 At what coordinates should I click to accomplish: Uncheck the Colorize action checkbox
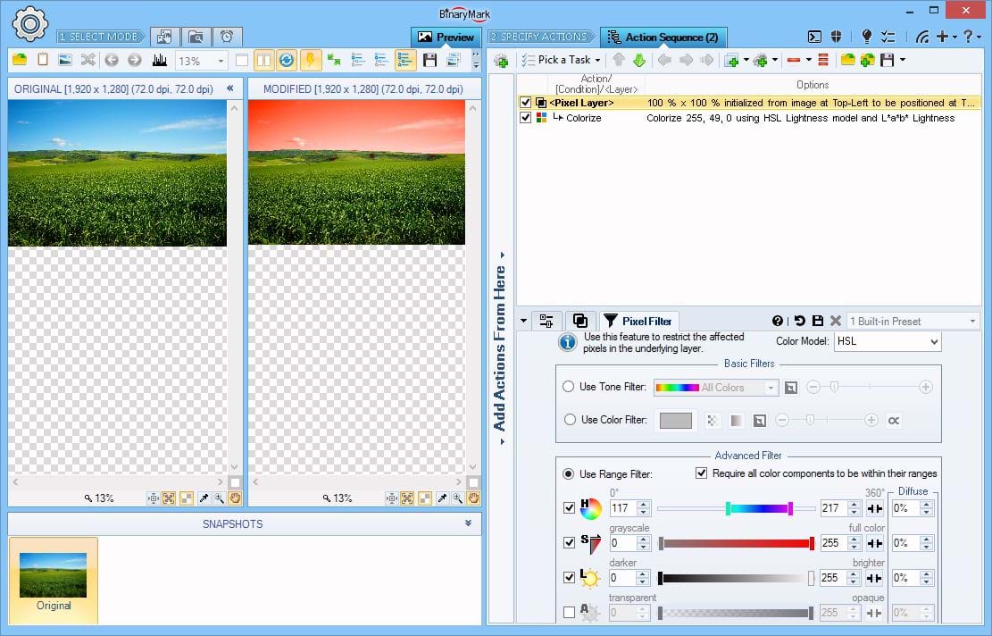(x=527, y=117)
